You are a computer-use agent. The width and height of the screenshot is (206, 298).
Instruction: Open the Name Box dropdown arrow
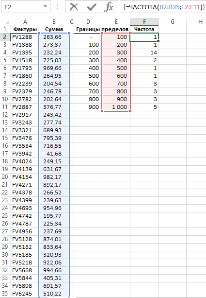pos(45,7)
